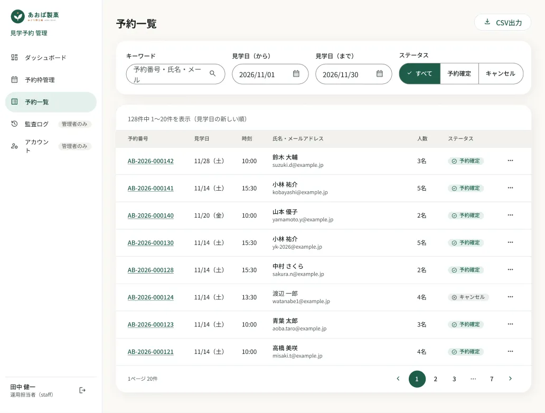Image resolution: width=545 pixels, height=413 pixels.
Task: Go to page 1 in pagination
Action: click(x=417, y=379)
